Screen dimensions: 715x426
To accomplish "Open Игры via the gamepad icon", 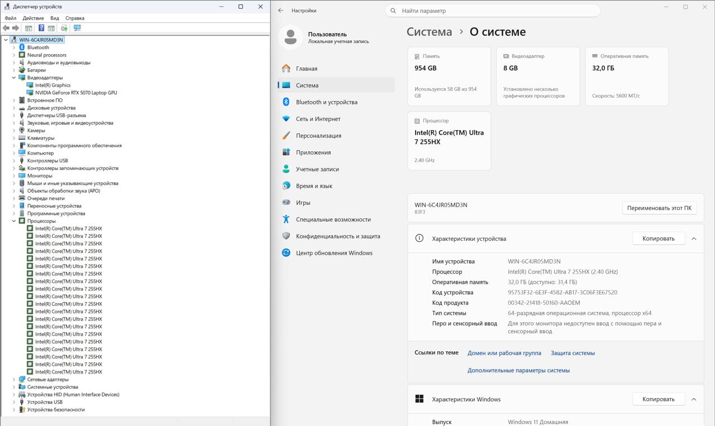I will pyautogui.click(x=286, y=203).
